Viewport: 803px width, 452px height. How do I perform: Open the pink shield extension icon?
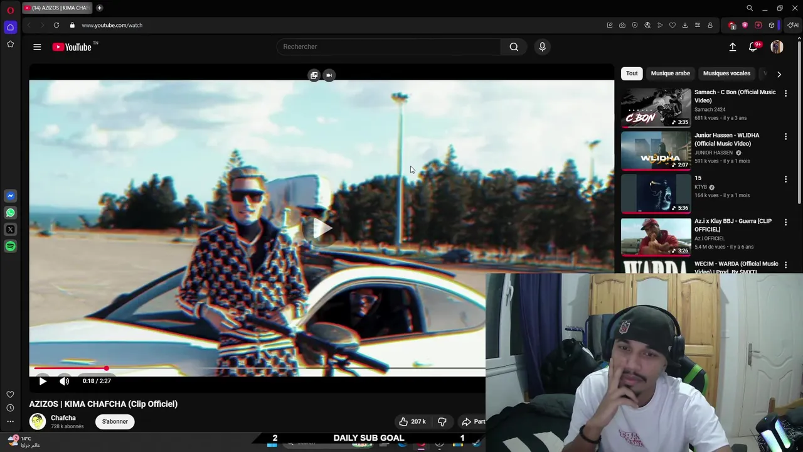(x=745, y=25)
